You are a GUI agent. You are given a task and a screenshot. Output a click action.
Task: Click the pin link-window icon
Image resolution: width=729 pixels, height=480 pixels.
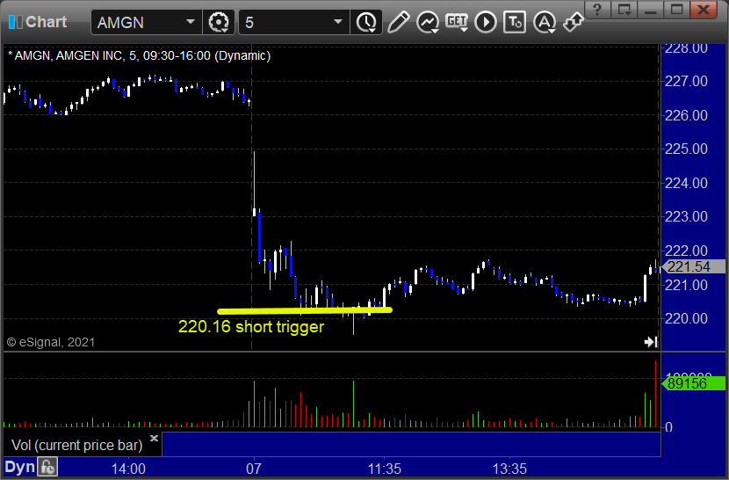[573, 22]
